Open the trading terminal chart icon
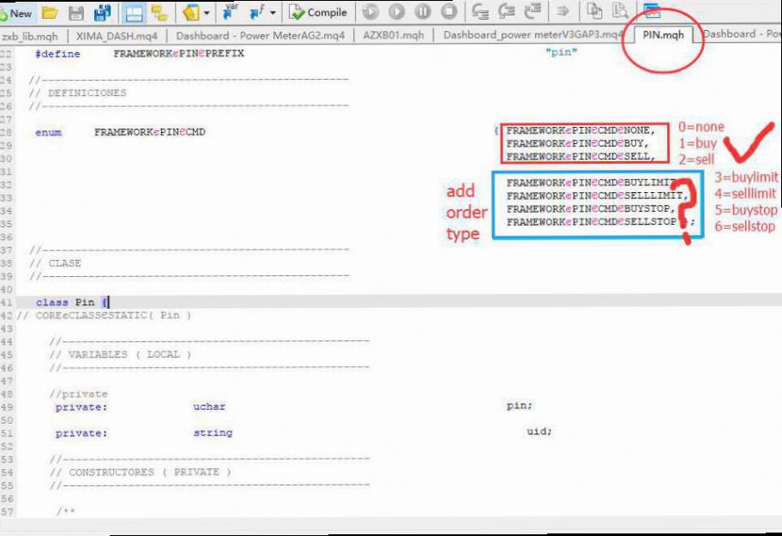782x536 pixels. (x=653, y=13)
